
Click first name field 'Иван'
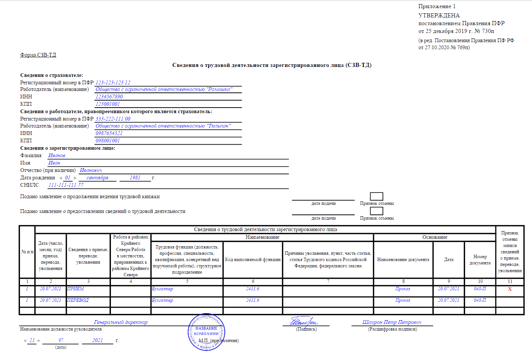(168, 163)
